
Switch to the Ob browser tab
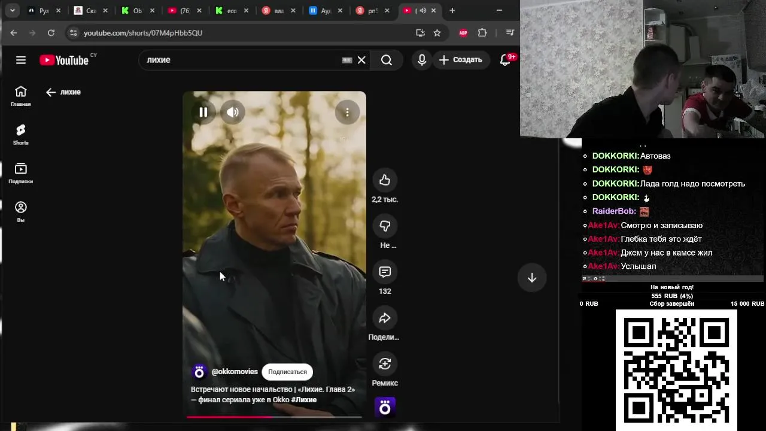pyautogui.click(x=137, y=11)
